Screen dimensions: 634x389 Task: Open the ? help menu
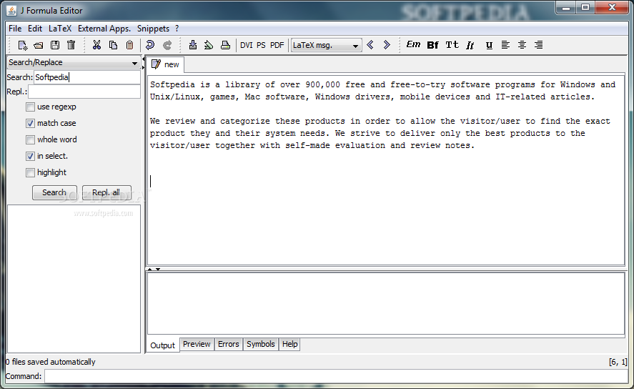177,29
